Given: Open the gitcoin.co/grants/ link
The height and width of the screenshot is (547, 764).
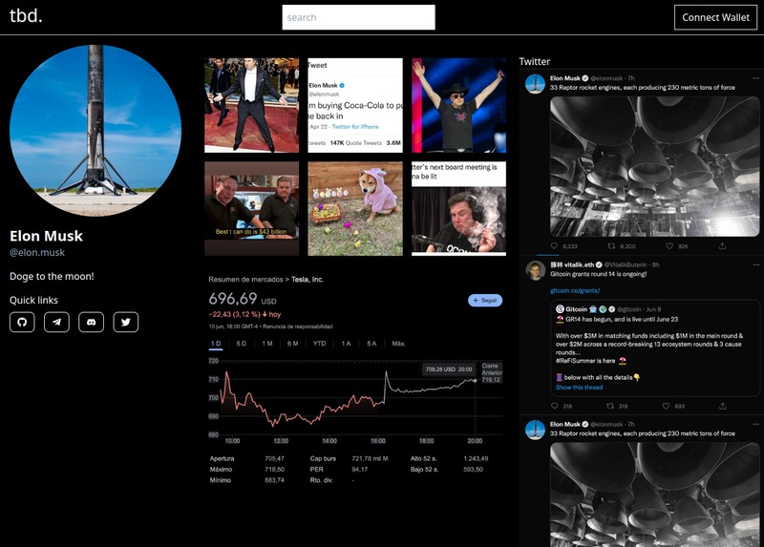Looking at the screenshot, I should [x=575, y=291].
